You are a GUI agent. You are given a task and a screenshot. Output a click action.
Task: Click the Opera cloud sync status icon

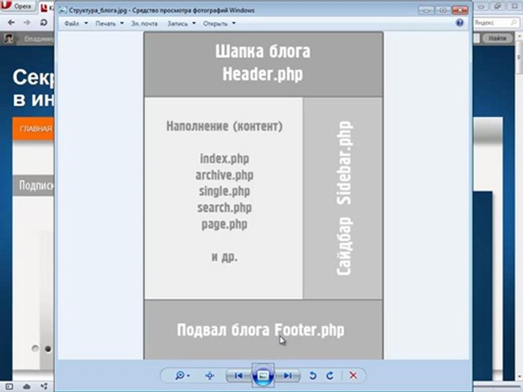point(27,387)
